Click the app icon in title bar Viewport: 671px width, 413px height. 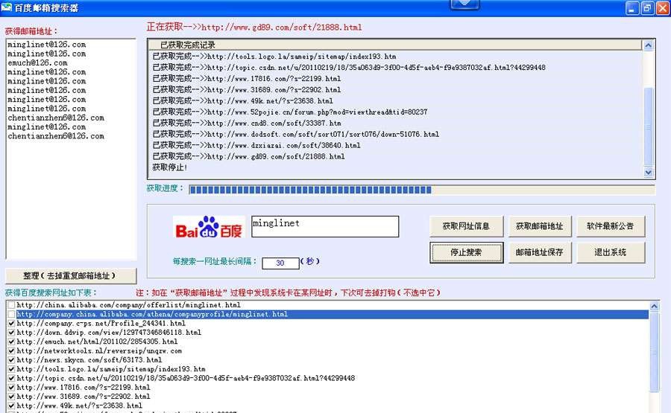point(7,7)
